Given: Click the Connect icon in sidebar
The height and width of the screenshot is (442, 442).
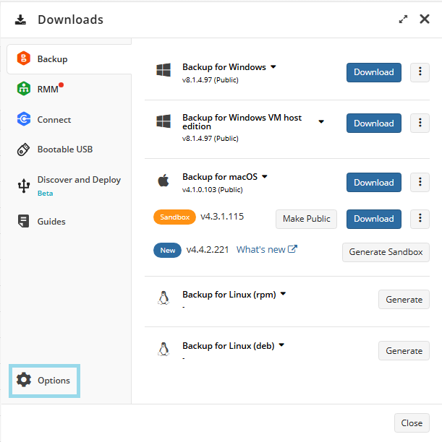Looking at the screenshot, I should point(24,120).
